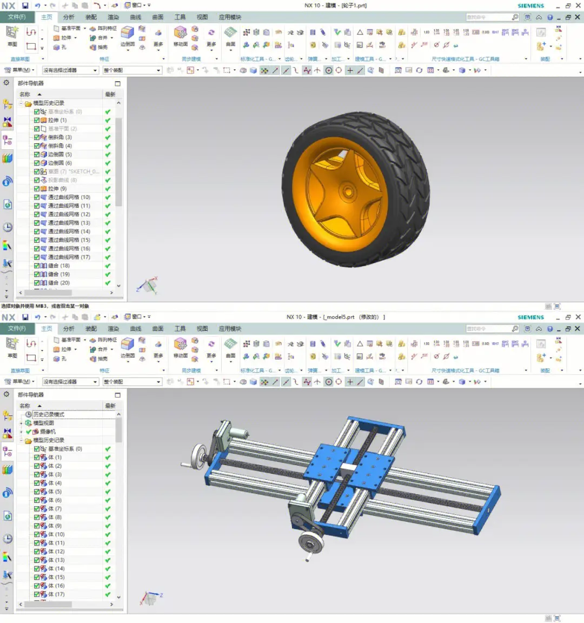This screenshot has width=584, height=623.
Task: Click 草图 Sketch tool in 轮子1.prt window
Action: click(12, 37)
